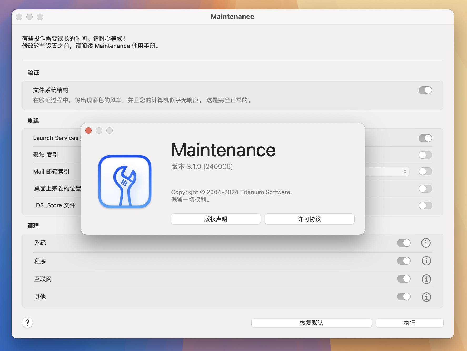Click 程序 row label
The image size is (467, 351).
40,261
